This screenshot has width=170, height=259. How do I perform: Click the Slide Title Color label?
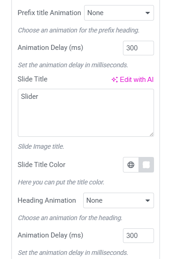[x=42, y=165]
